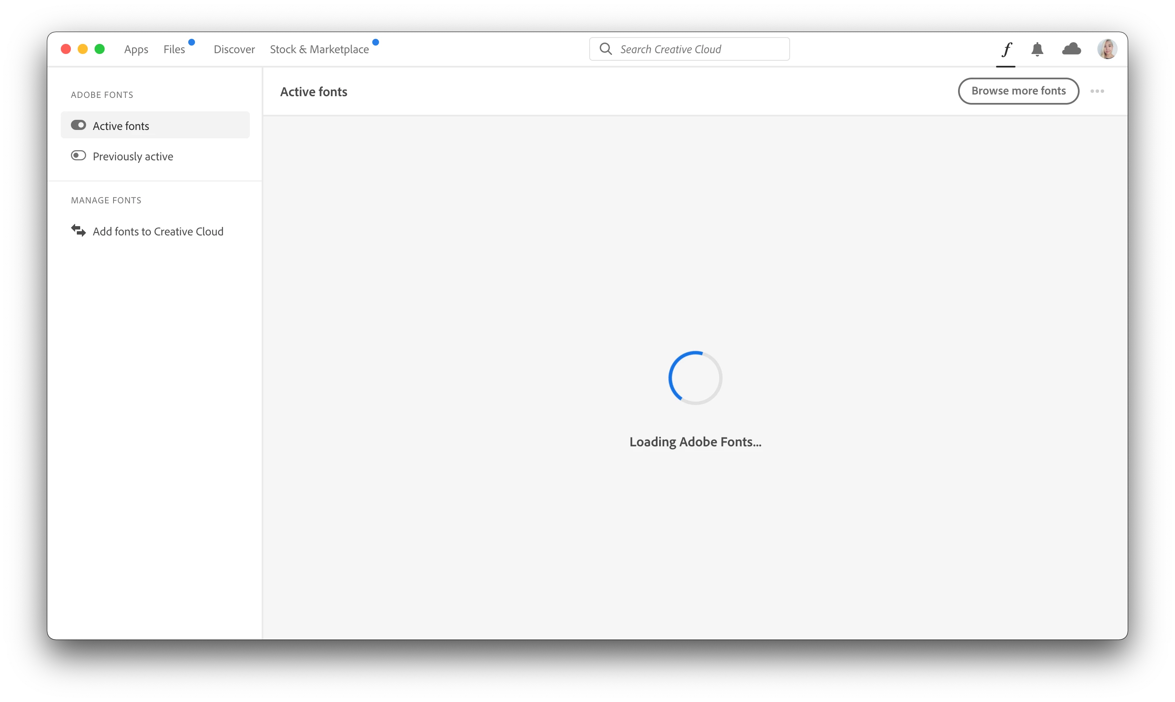1175x702 pixels.
Task: Open the Files tab
Action: coord(174,50)
